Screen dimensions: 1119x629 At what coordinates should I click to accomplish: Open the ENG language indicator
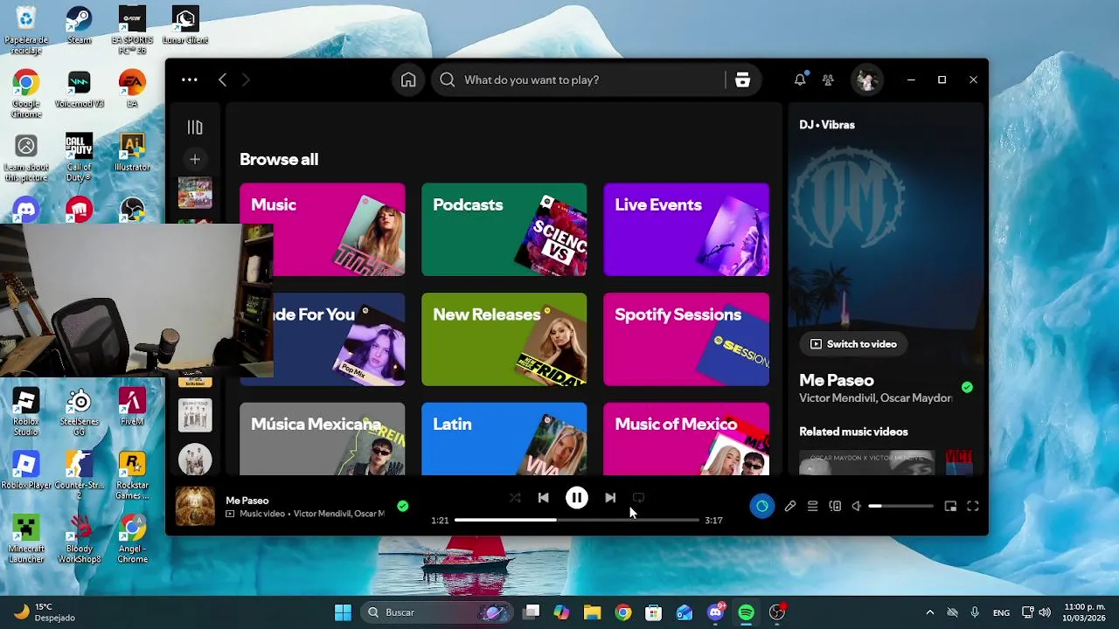click(1001, 612)
